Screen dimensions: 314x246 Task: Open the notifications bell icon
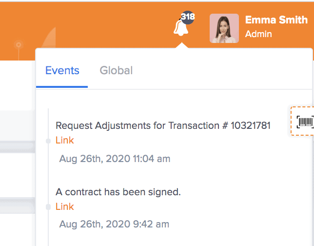[180, 28]
